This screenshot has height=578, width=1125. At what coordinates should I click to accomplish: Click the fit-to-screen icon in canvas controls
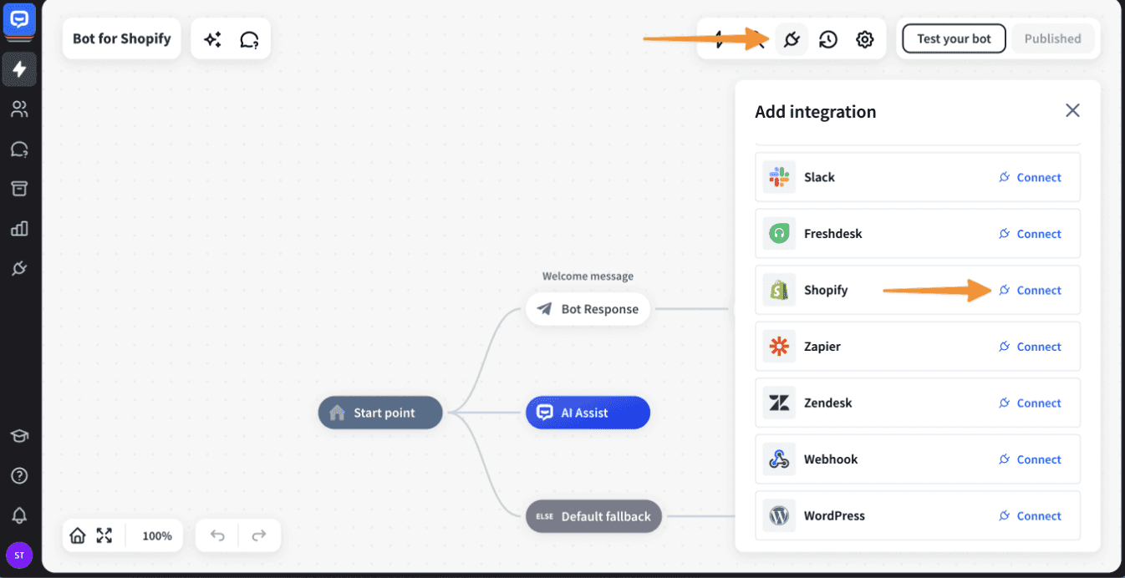[x=104, y=535]
